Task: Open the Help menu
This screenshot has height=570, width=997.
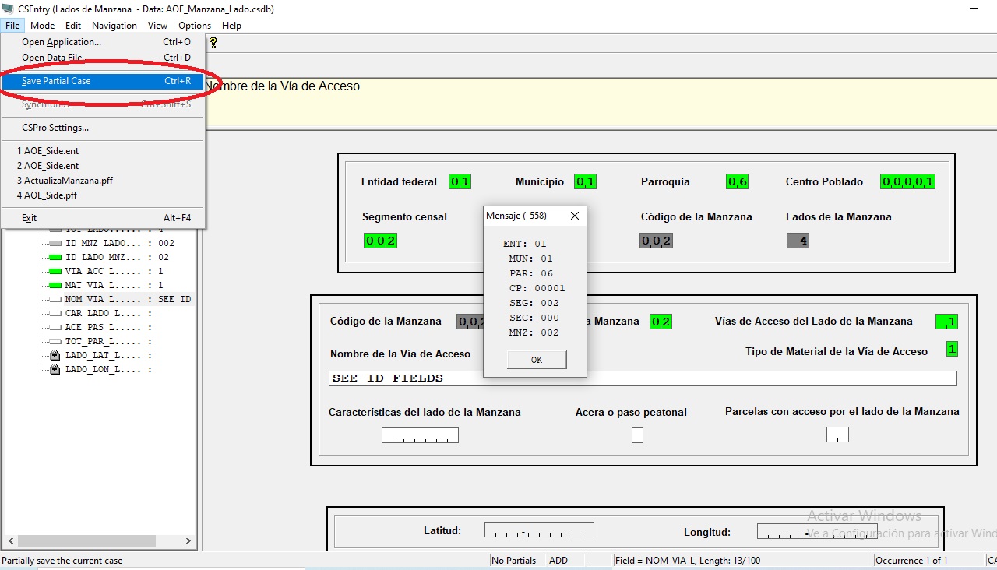Action: [231, 26]
